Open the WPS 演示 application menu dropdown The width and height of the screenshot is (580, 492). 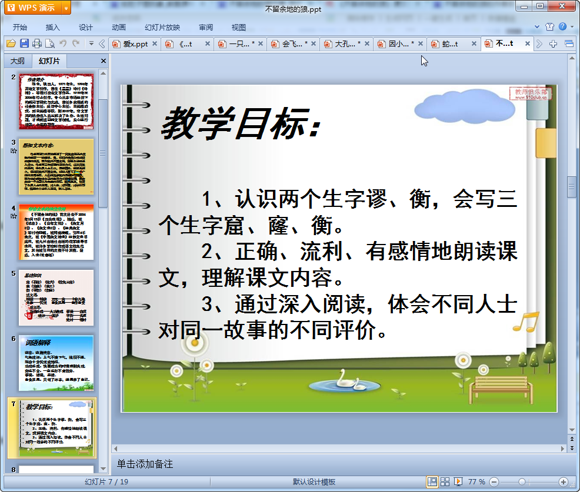coord(66,8)
